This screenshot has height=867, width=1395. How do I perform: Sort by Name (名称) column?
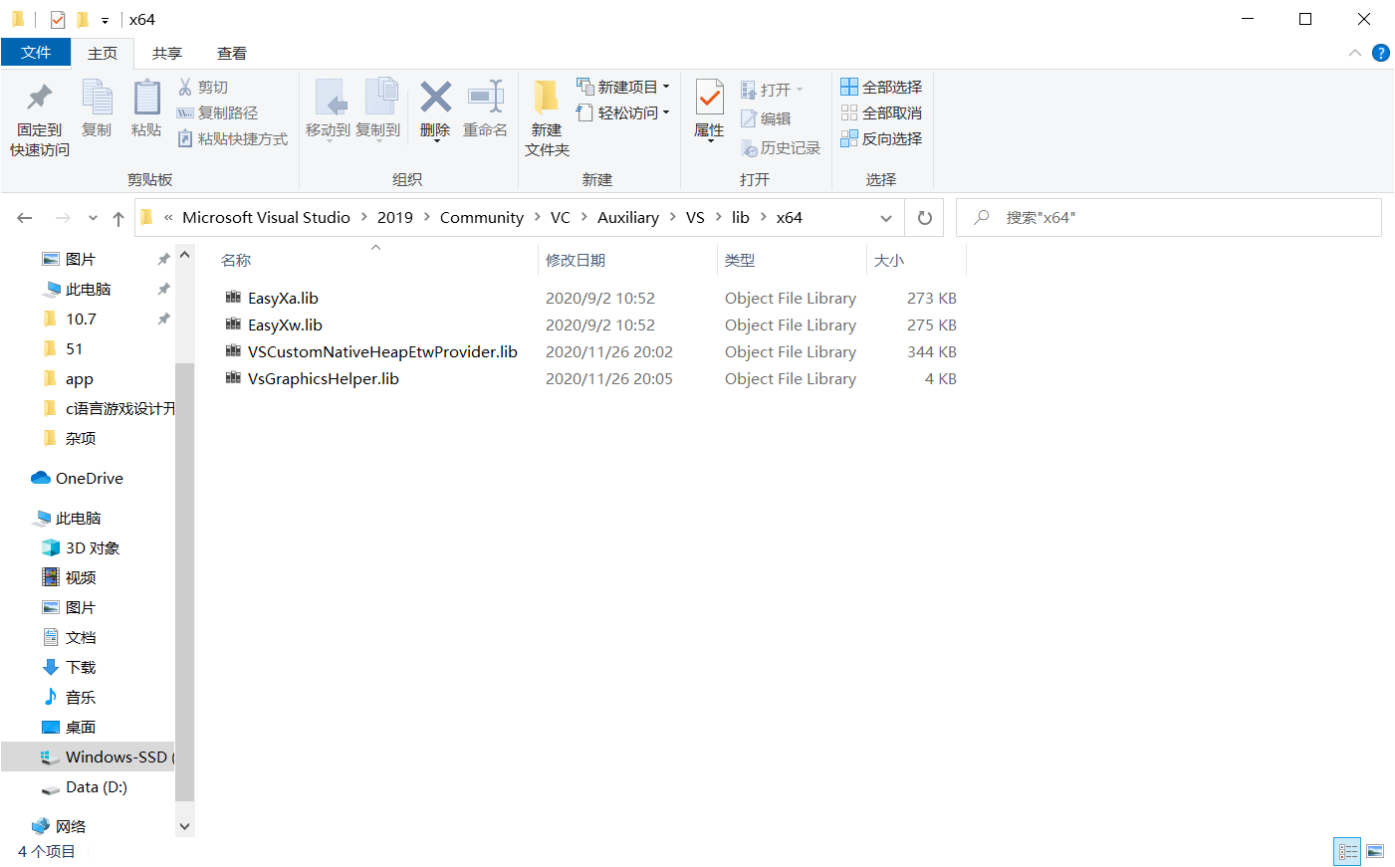[374, 261]
